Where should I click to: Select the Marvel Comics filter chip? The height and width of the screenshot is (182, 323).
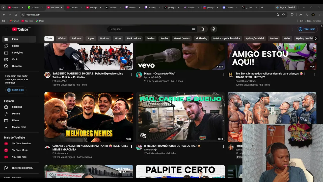pos(182,38)
